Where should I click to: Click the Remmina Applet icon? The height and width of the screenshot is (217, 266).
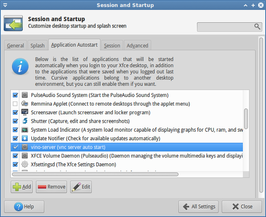coord(25,104)
